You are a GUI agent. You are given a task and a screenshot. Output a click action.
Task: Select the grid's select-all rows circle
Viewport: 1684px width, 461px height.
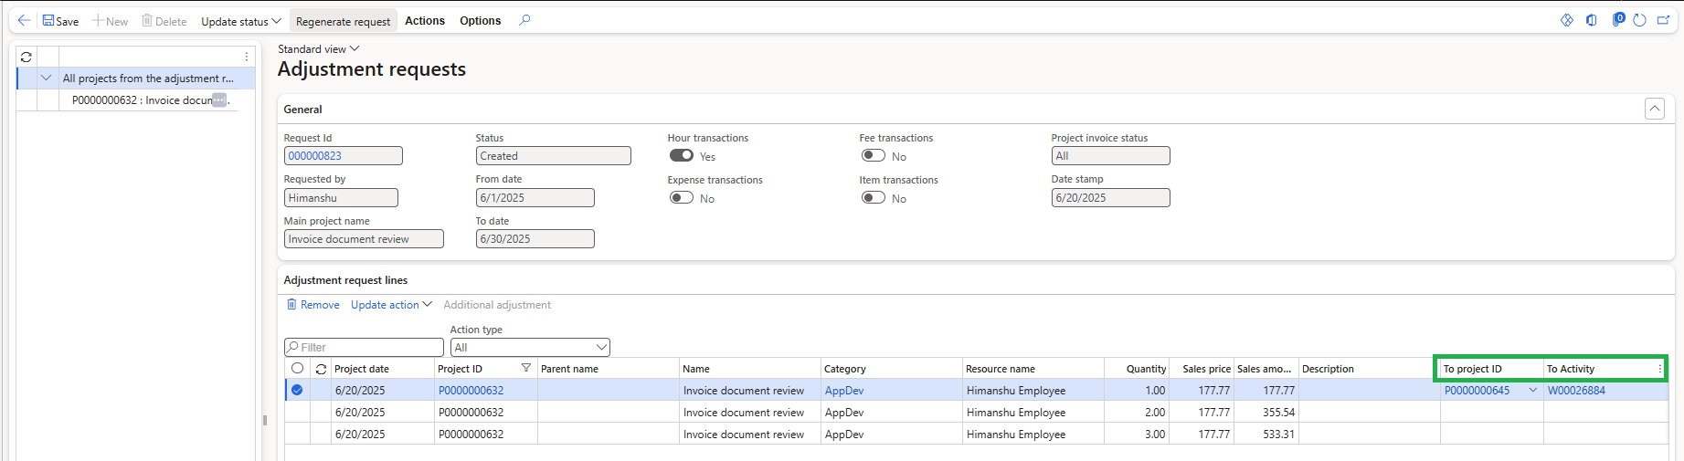point(297,368)
